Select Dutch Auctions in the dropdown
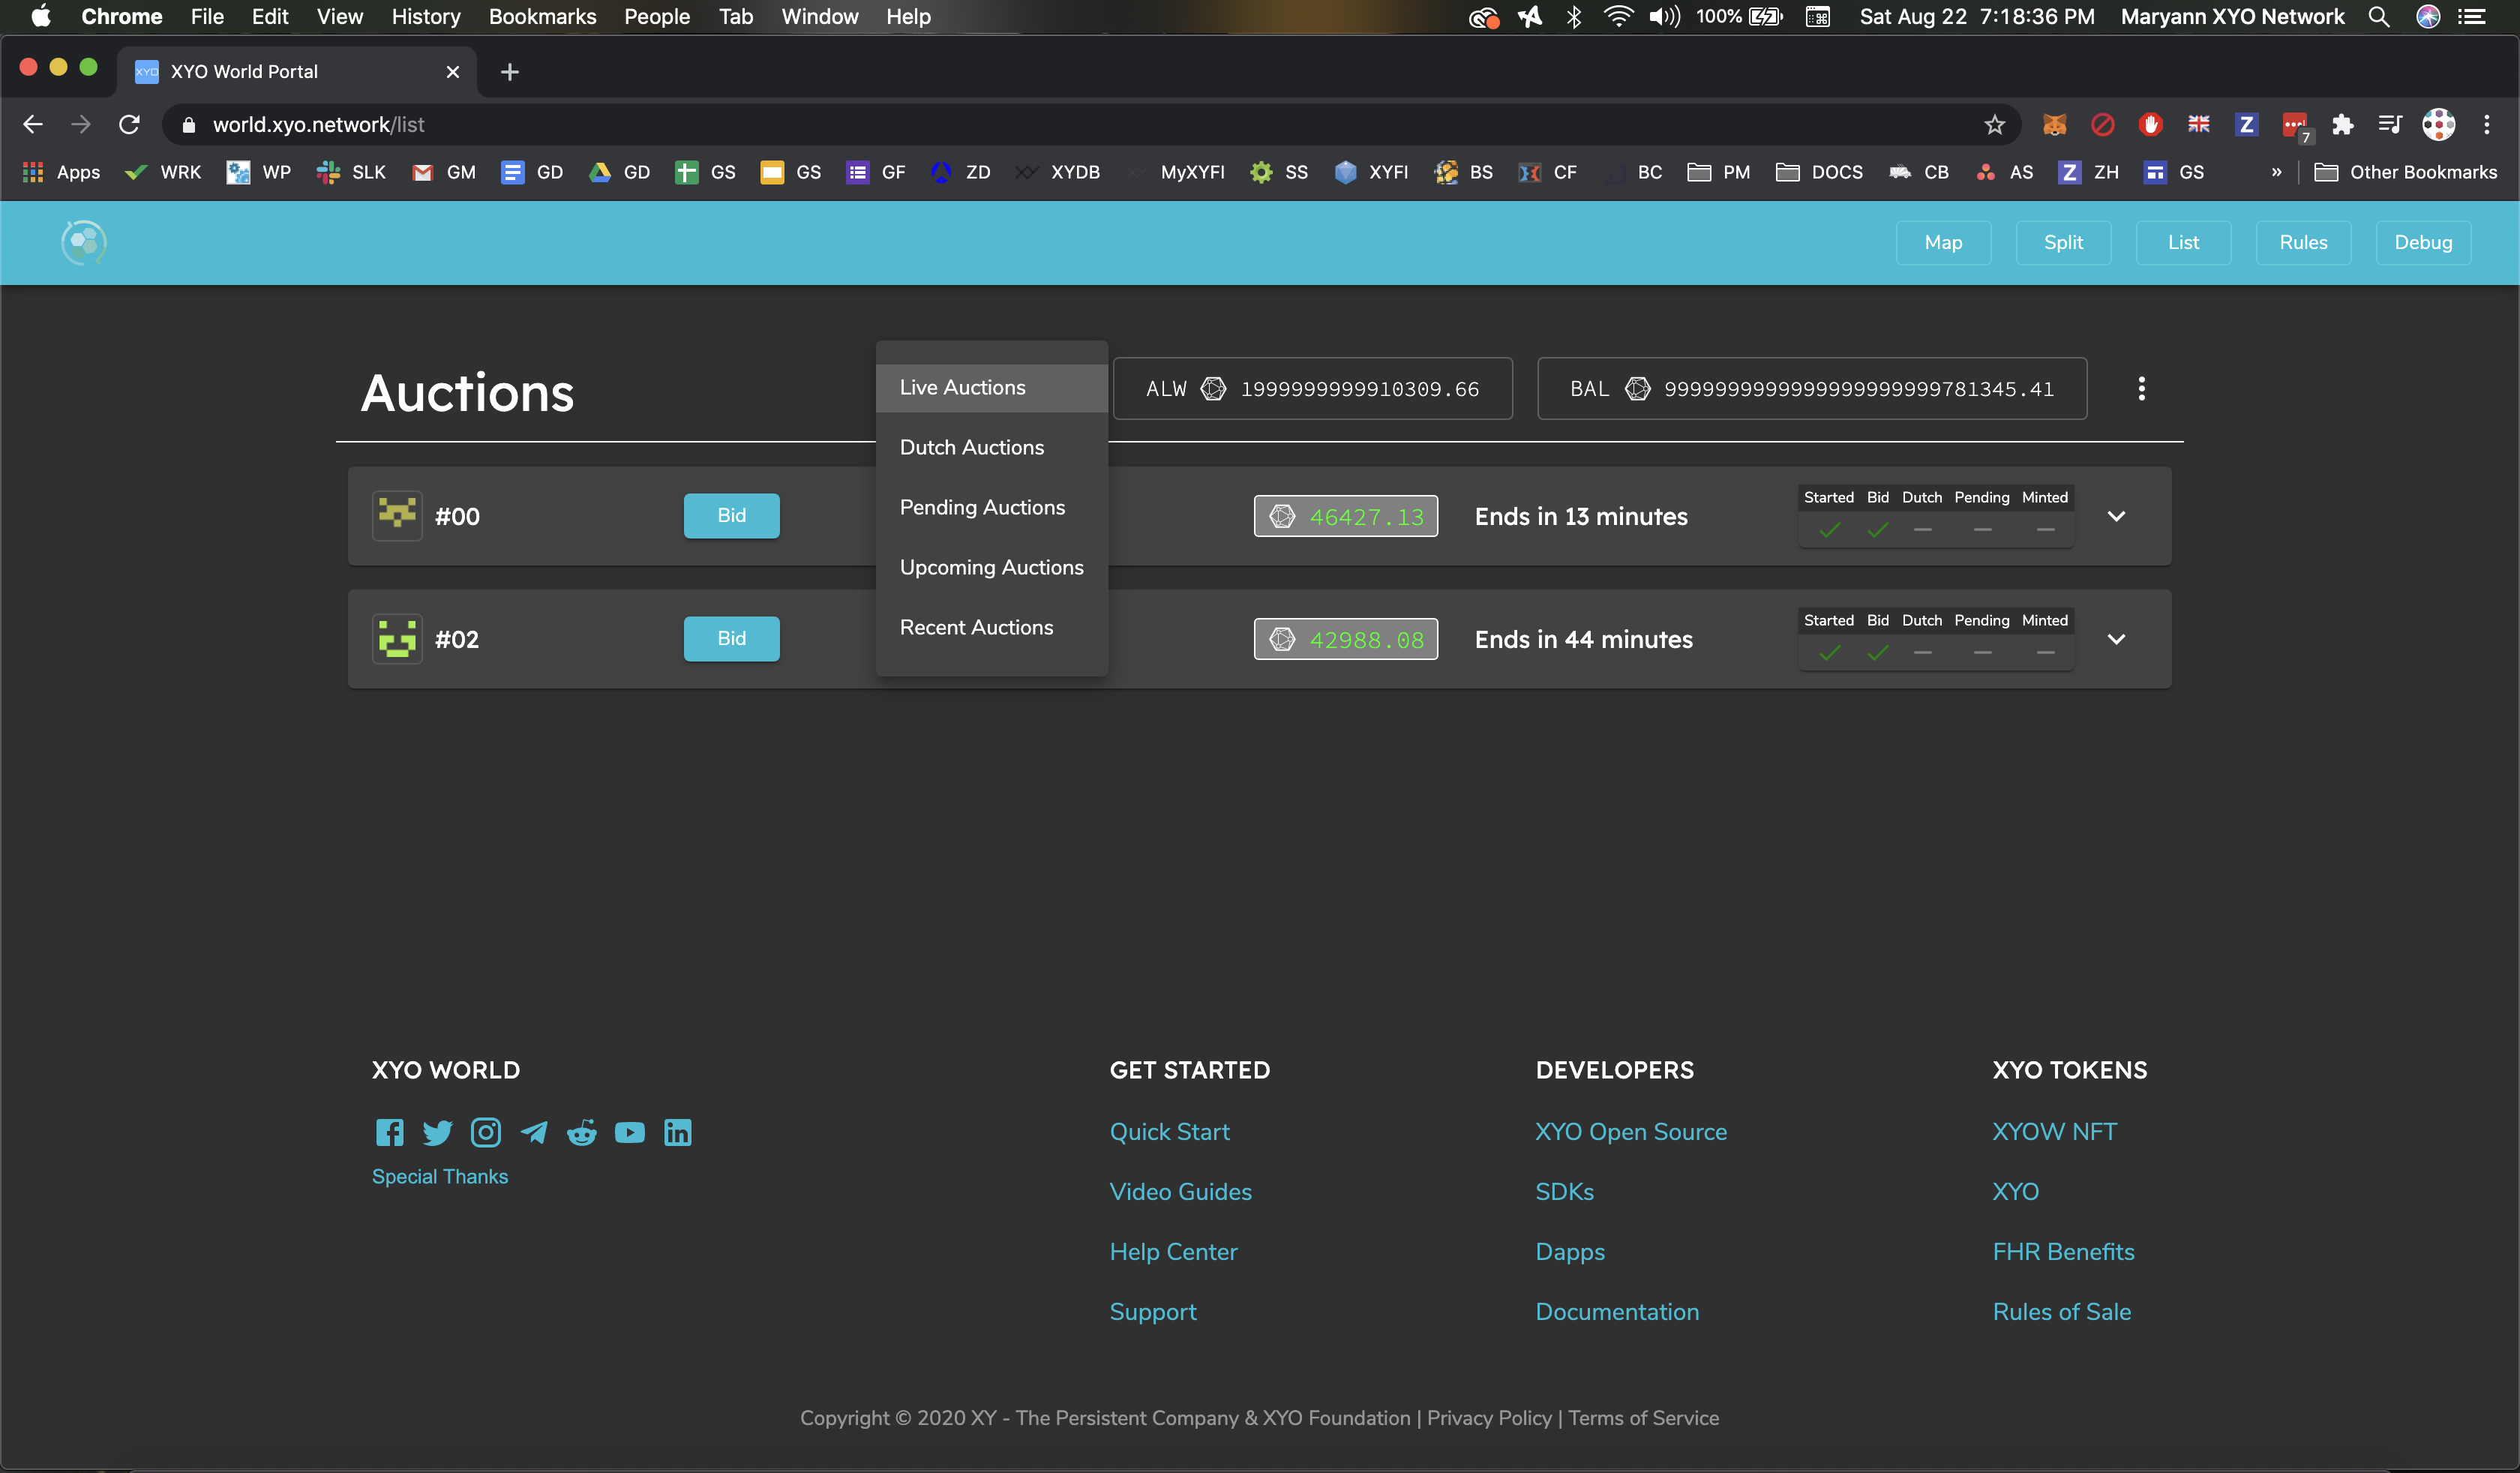The image size is (2520, 1473). (x=992, y=447)
